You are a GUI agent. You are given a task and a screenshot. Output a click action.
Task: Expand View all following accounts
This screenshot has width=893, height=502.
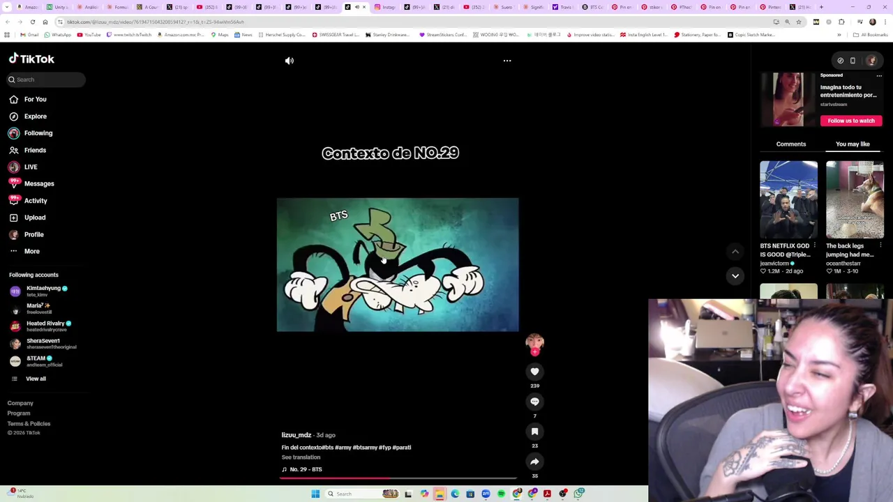[x=28, y=379]
